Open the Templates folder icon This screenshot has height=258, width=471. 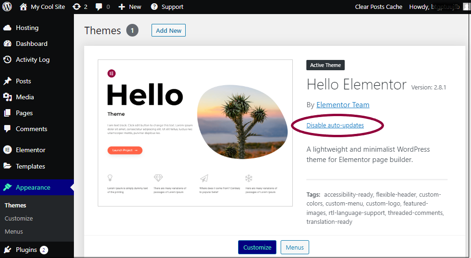pyautogui.click(x=7, y=166)
